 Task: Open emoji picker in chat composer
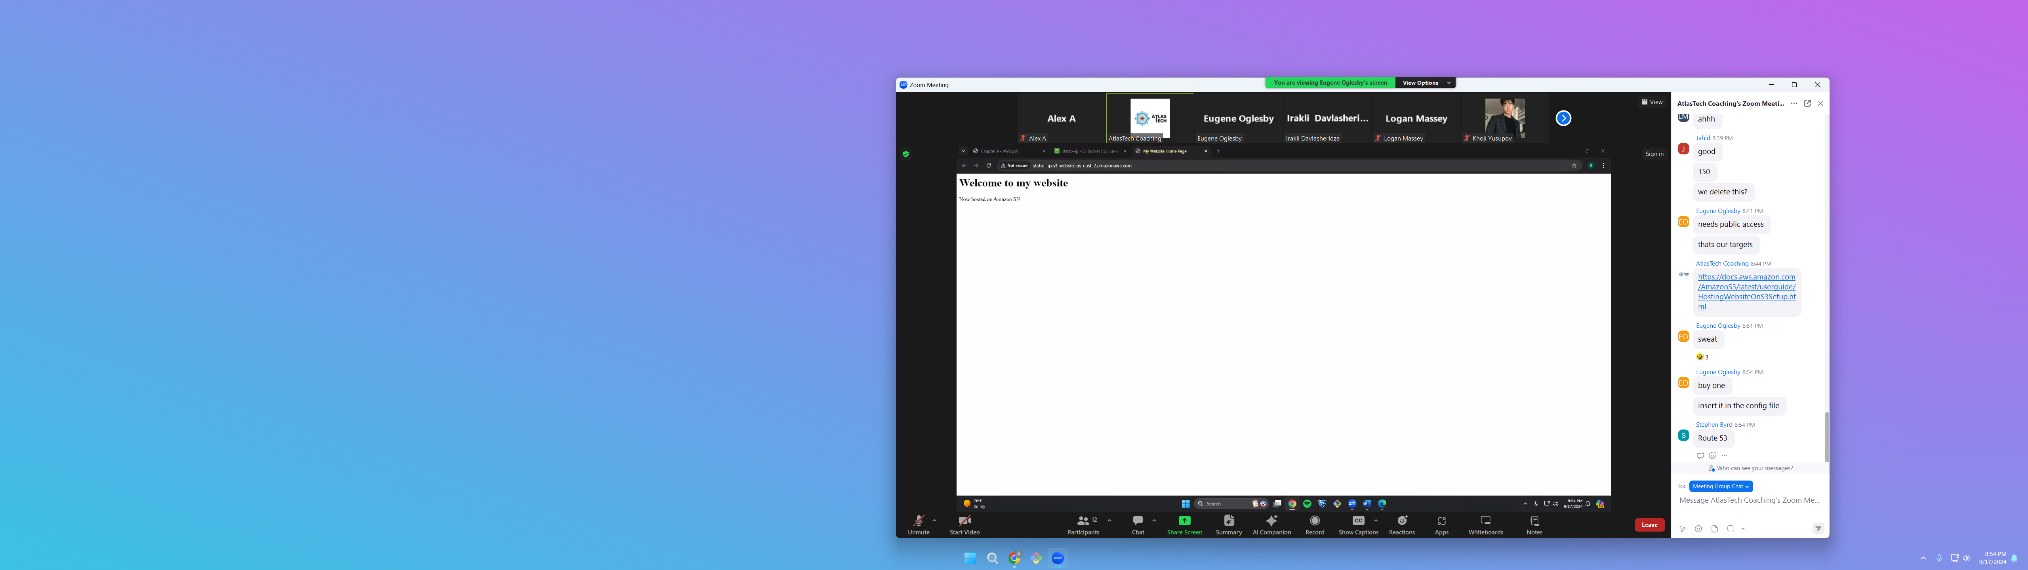point(1698,529)
